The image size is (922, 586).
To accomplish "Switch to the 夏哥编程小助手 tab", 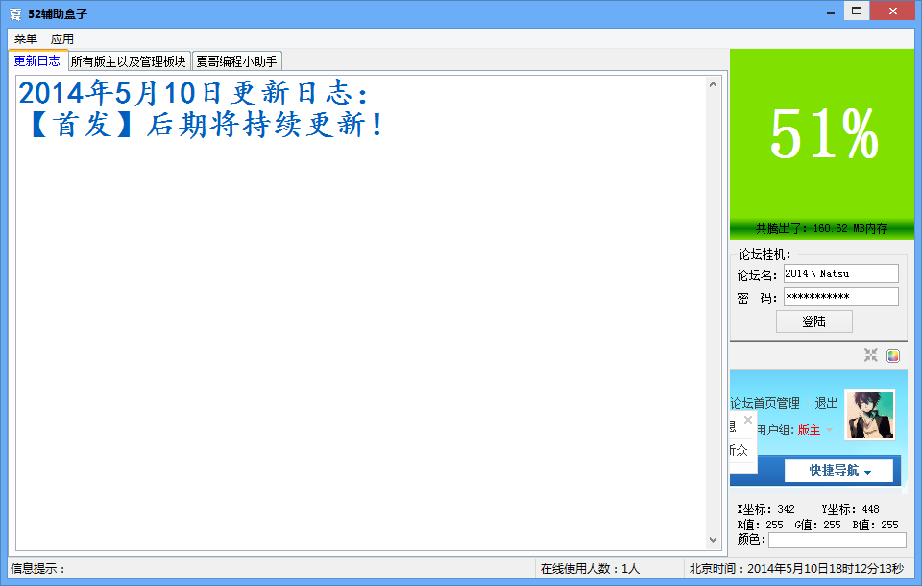I will pyautogui.click(x=236, y=61).
